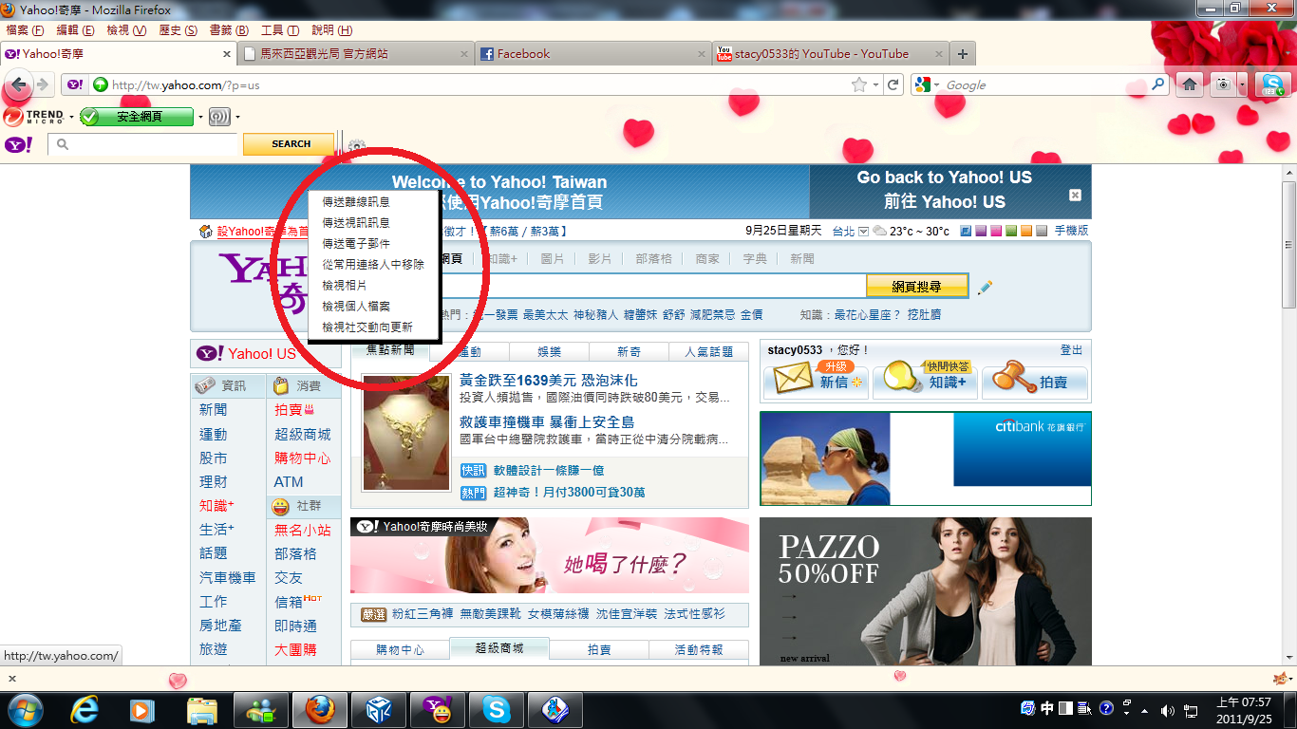Click the Firefox forward arrow

click(43, 85)
